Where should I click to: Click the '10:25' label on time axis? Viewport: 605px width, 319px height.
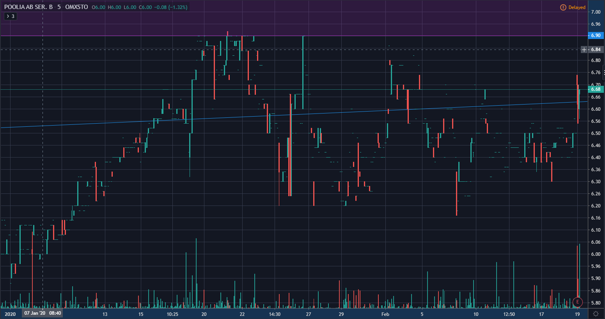pos(172,314)
